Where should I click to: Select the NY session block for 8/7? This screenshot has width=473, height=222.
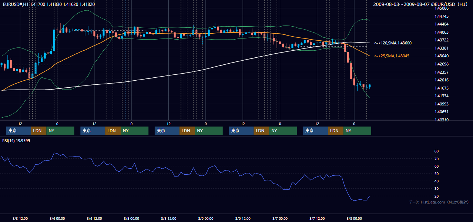(x=357, y=131)
